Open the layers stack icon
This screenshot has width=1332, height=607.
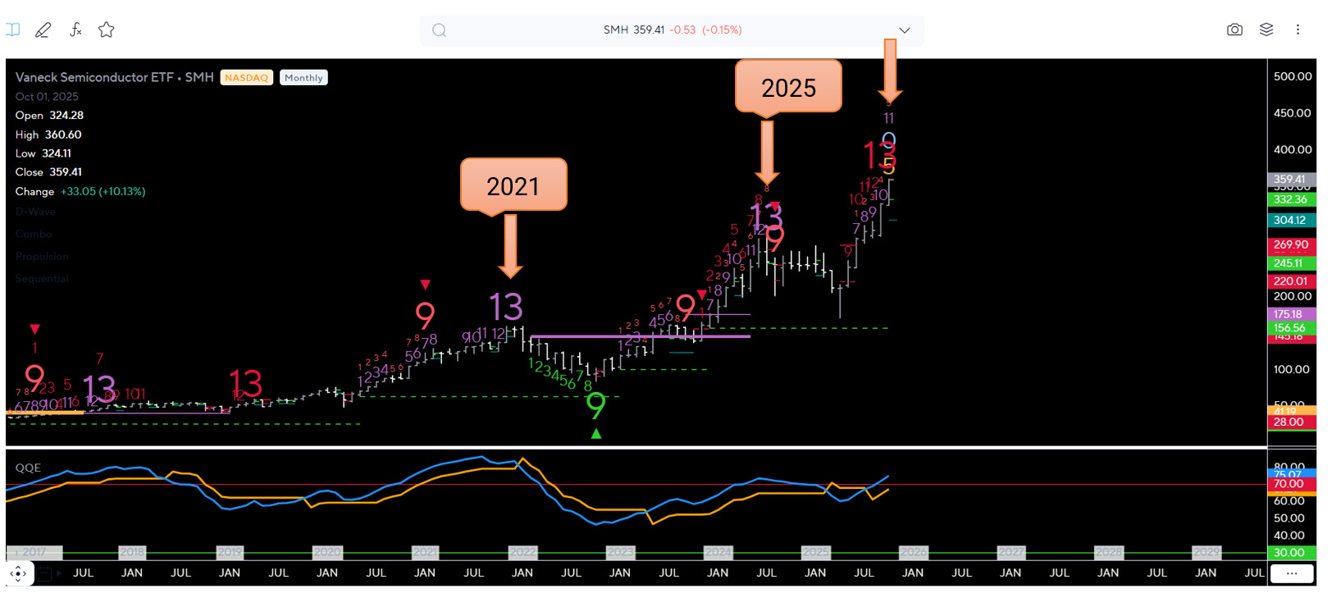click(1266, 30)
